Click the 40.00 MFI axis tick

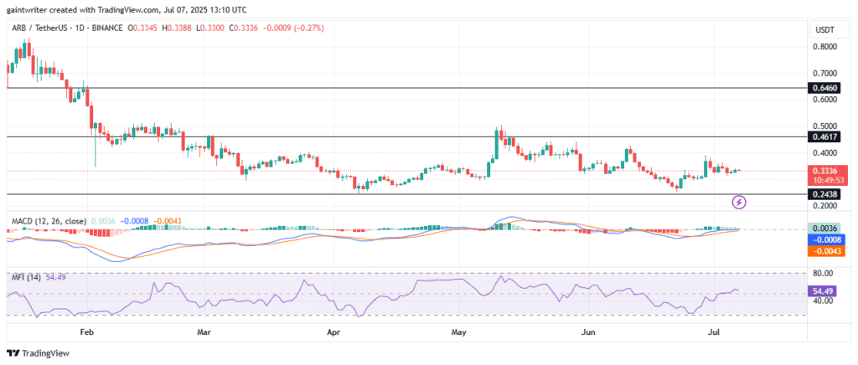point(824,301)
